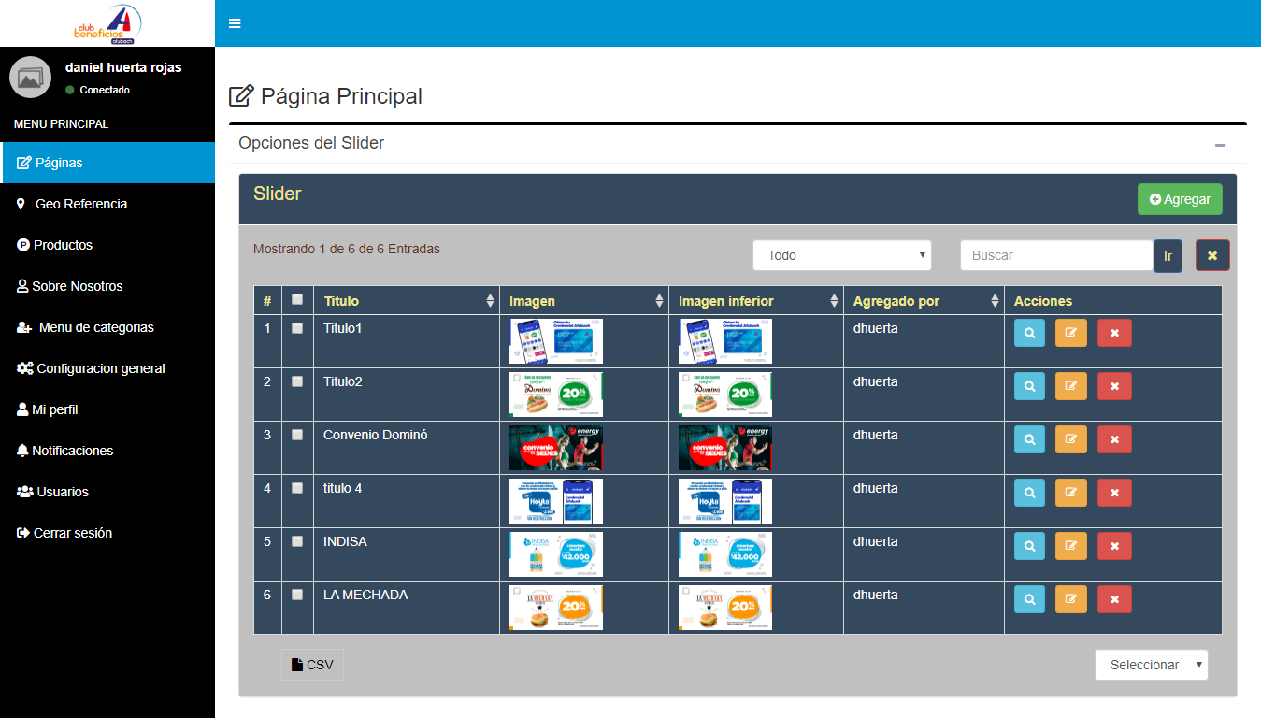Click red delete icon for titulo 4

click(1114, 493)
